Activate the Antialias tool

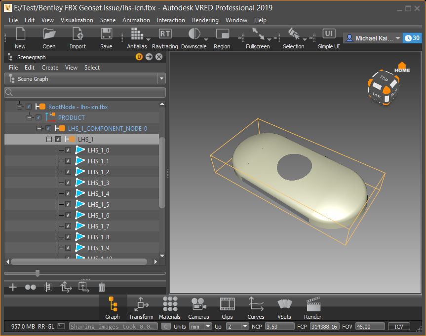(x=137, y=33)
